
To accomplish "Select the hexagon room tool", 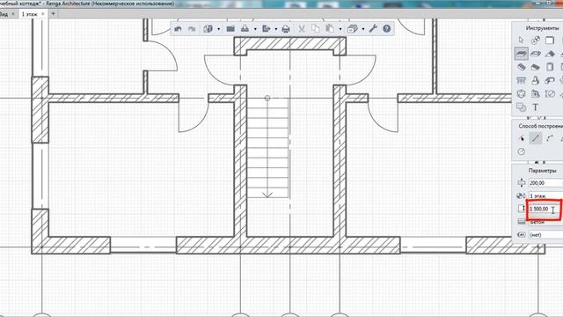I will click(522, 94).
